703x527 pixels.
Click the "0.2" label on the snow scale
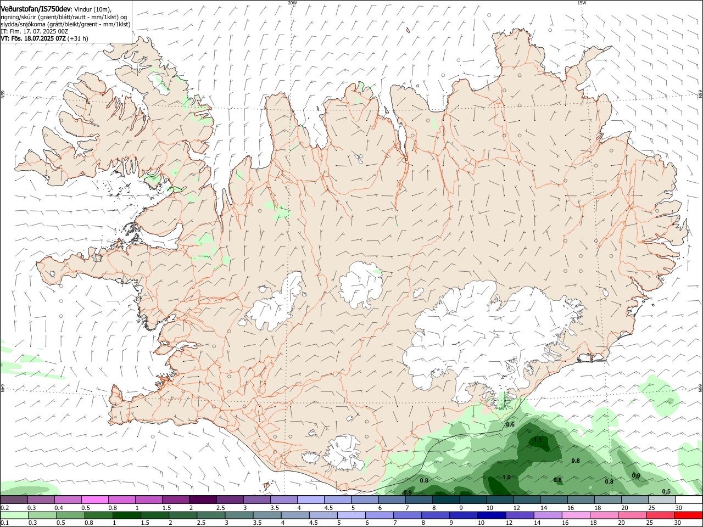tap(5, 508)
